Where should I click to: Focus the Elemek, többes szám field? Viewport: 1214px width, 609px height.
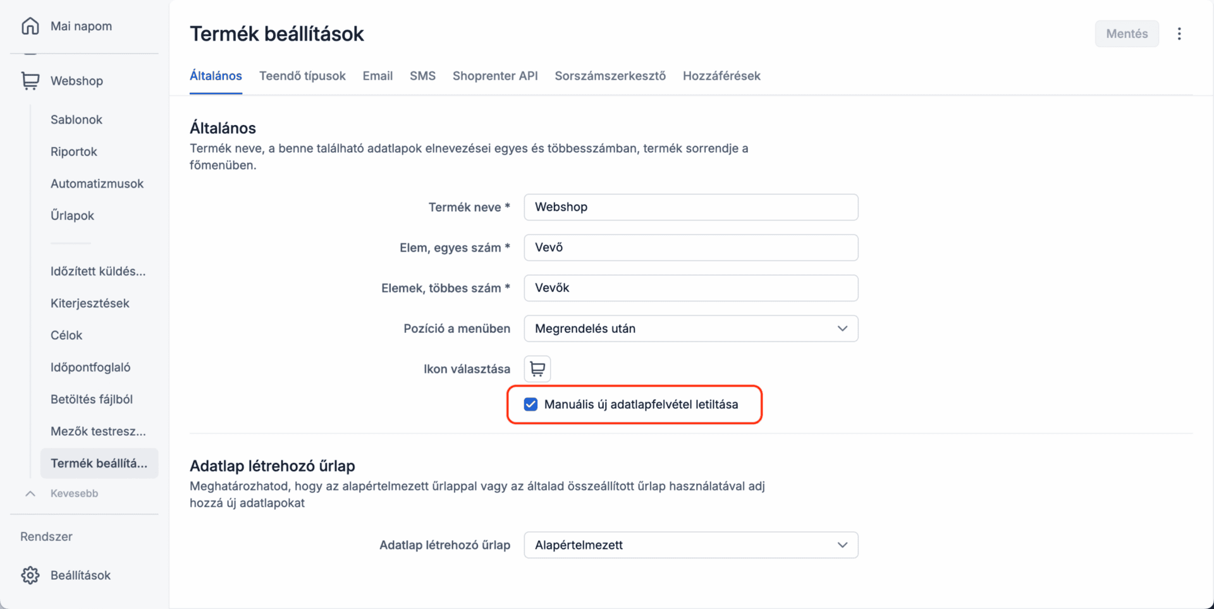click(x=690, y=288)
